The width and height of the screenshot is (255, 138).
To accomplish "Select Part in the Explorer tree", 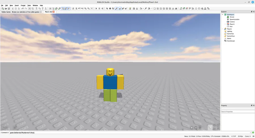I will pyautogui.click(x=231, y=27).
